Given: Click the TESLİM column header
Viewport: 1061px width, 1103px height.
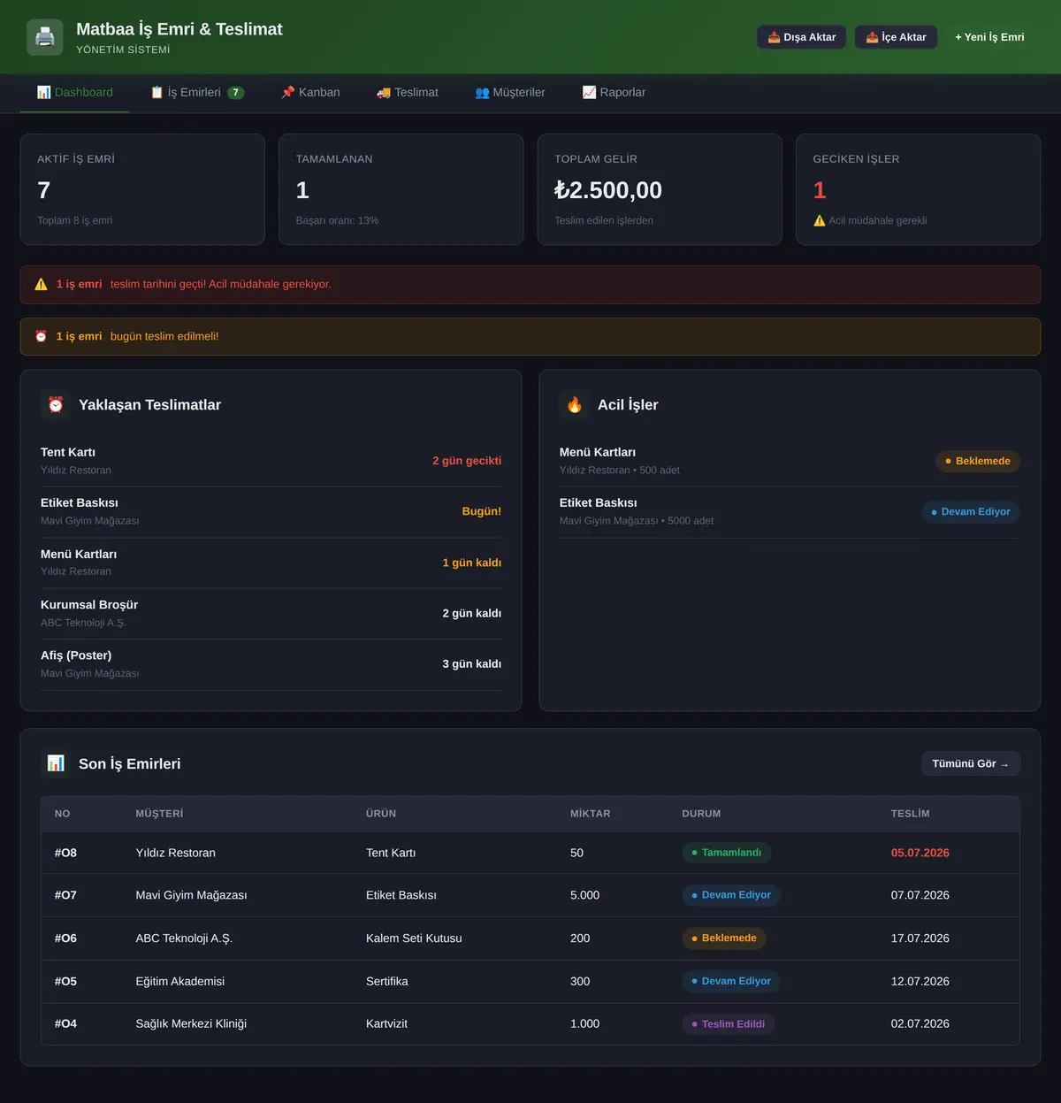Looking at the screenshot, I should pos(911,814).
